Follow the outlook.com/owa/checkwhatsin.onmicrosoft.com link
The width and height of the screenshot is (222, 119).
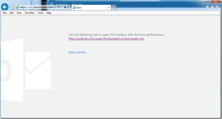106,39
